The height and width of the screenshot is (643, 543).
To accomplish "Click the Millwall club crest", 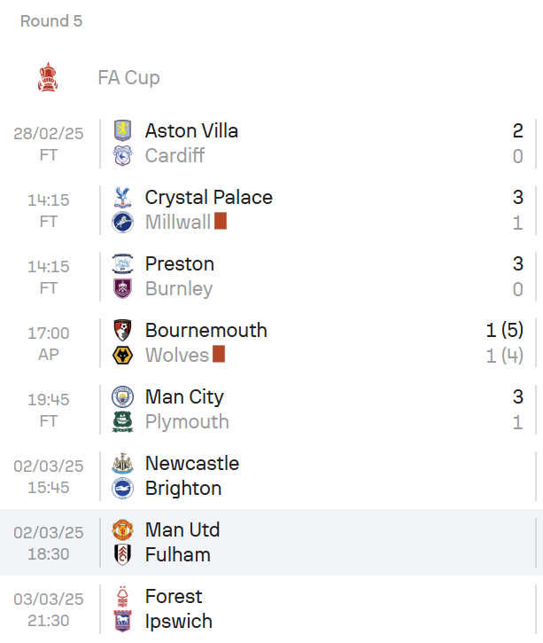I will [122, 222].
